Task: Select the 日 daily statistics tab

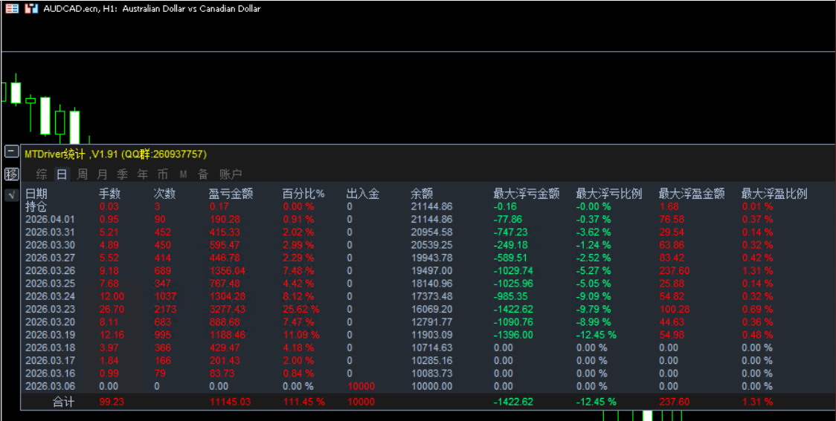Action: pyautogui.click(x=62, y=174)
